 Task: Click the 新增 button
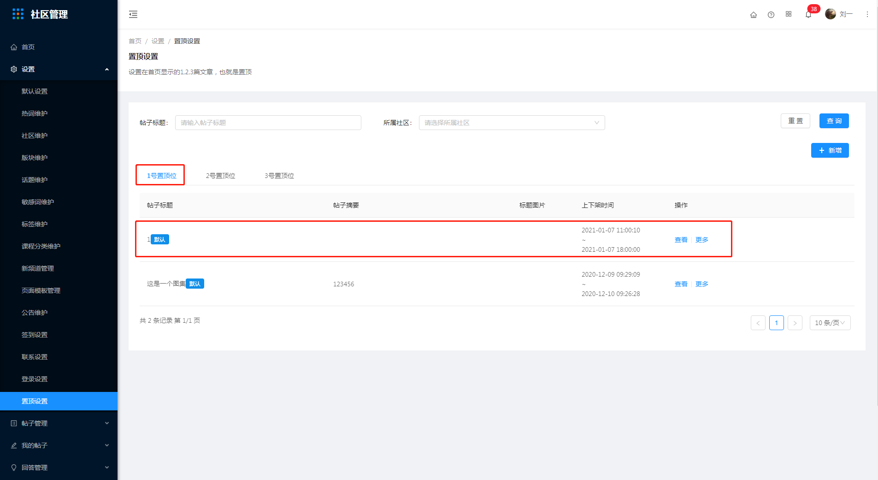[830, 150]
